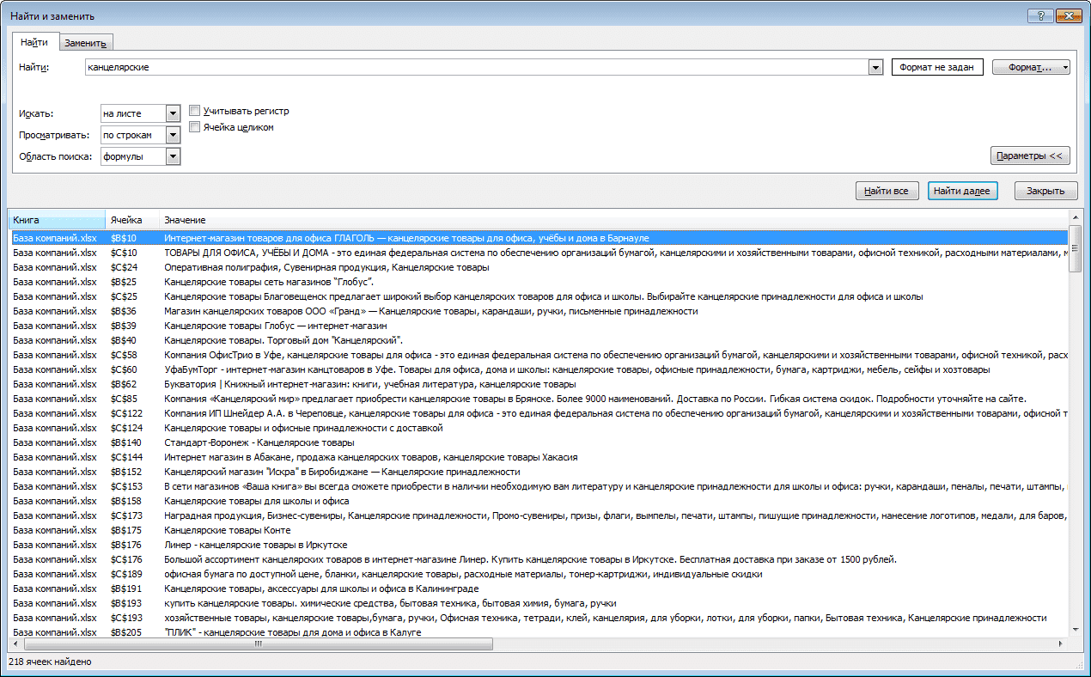
Task: Select result row with cell $B$175
Action: (538, 530)
